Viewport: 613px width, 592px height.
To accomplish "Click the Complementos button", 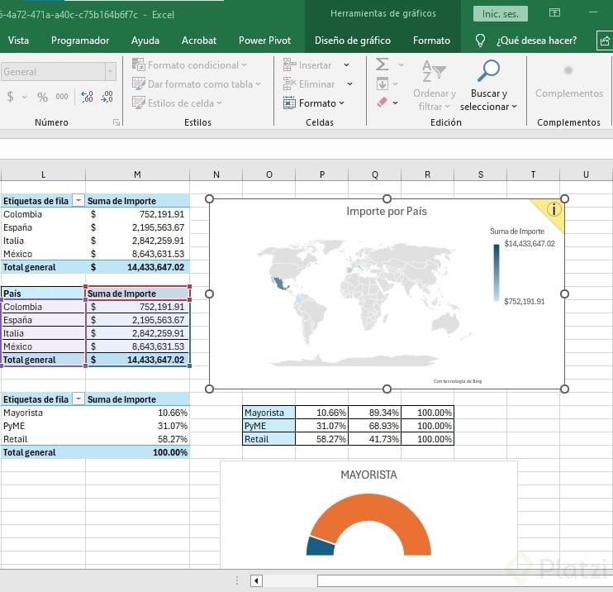I will [568, 81].
